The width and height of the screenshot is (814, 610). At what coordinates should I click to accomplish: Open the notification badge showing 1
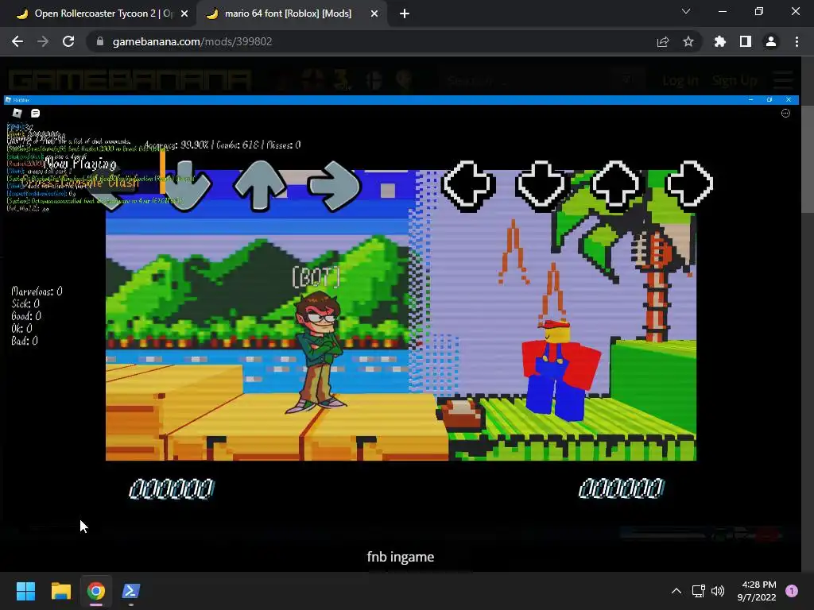pos(792,591)
